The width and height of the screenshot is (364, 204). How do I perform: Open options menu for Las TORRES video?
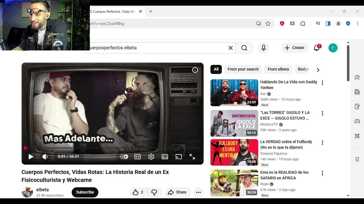tap(322, 113)
